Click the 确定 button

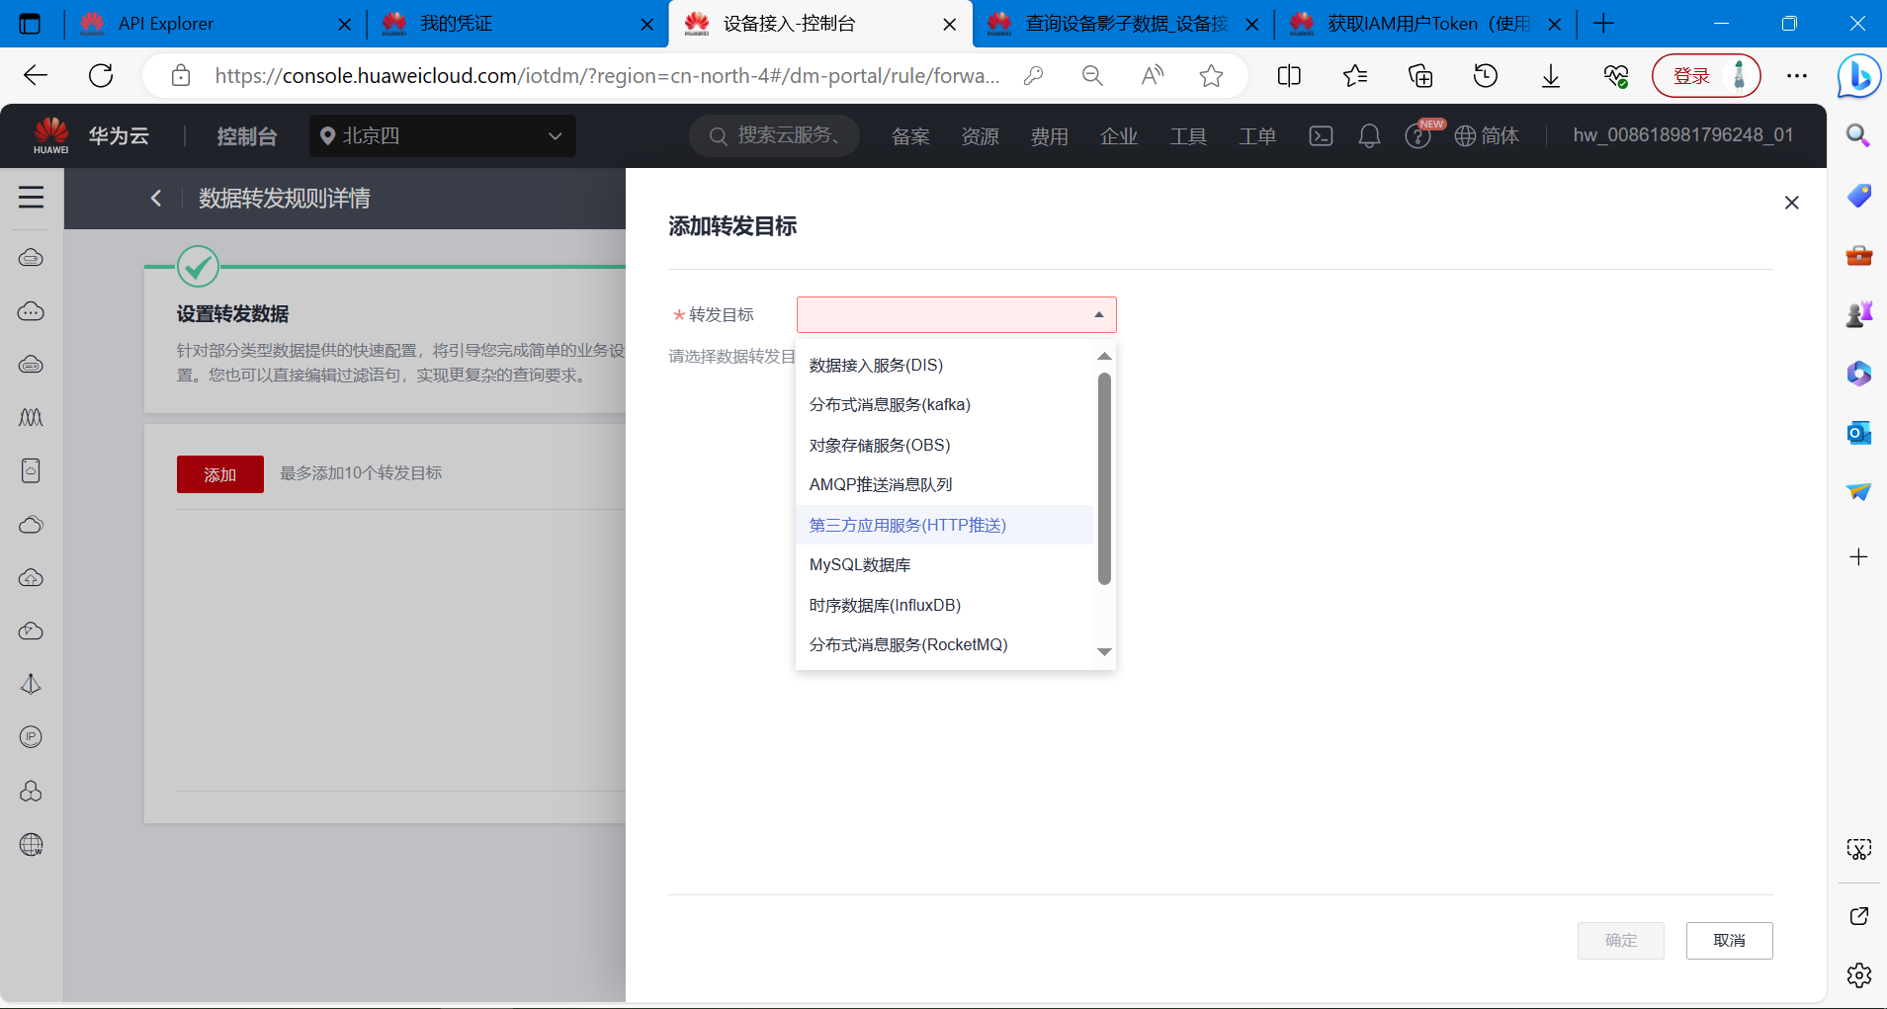point(1621,940)
